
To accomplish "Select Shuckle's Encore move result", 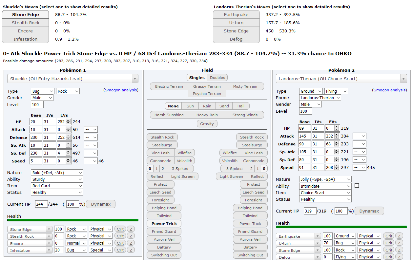I will (26, 31).
